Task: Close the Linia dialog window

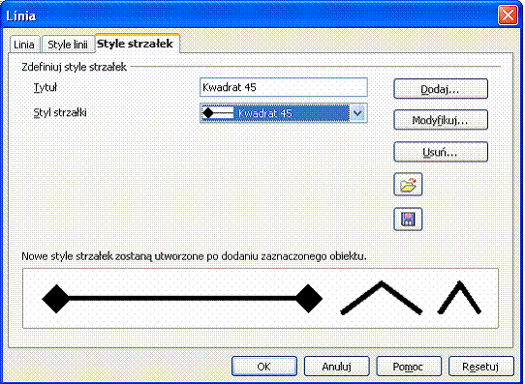Action: 508,15
